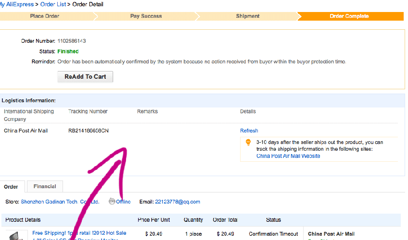Open the Free Shipping product title link

click(79, 233)
